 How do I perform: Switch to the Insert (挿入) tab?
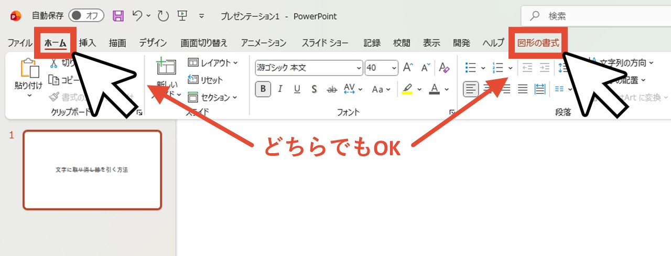click(x=87, y=43)
